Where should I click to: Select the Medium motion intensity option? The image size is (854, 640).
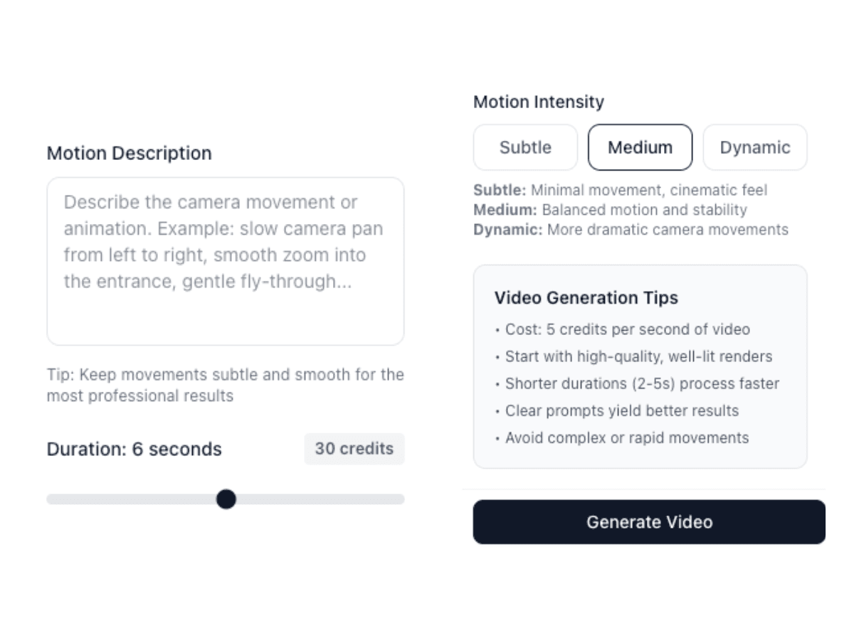[x=640, y=147]
